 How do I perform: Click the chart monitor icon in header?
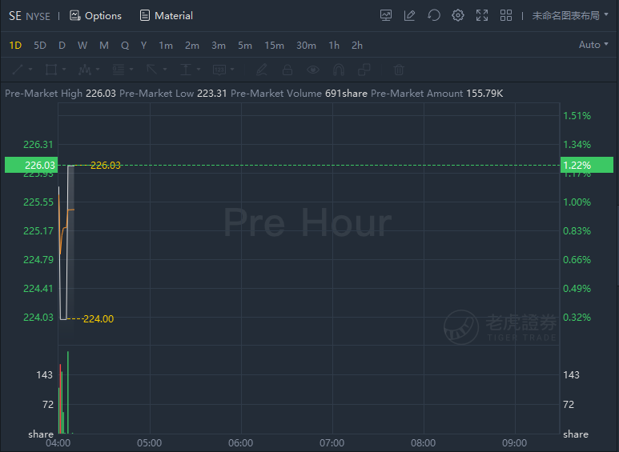386,16
